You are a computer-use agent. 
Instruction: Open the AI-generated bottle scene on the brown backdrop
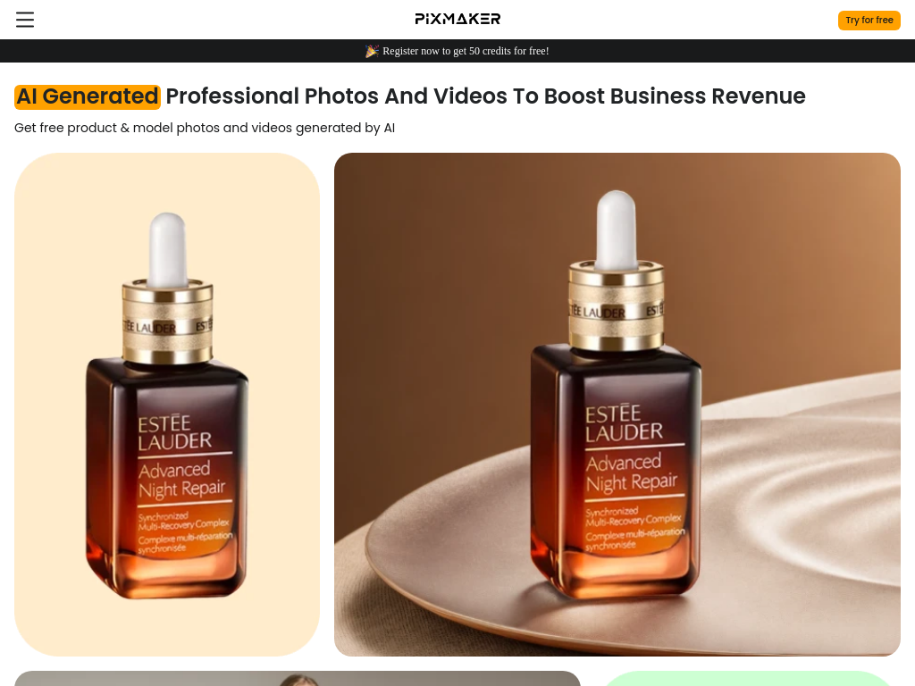(617, 405)
